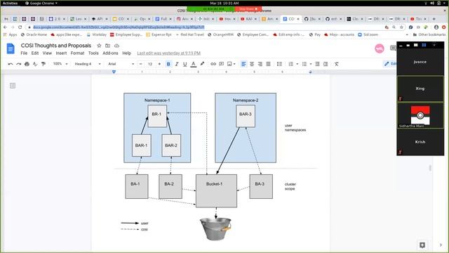Open the File menu
This screenshot has height=253, width=449.
pos(24,53)
